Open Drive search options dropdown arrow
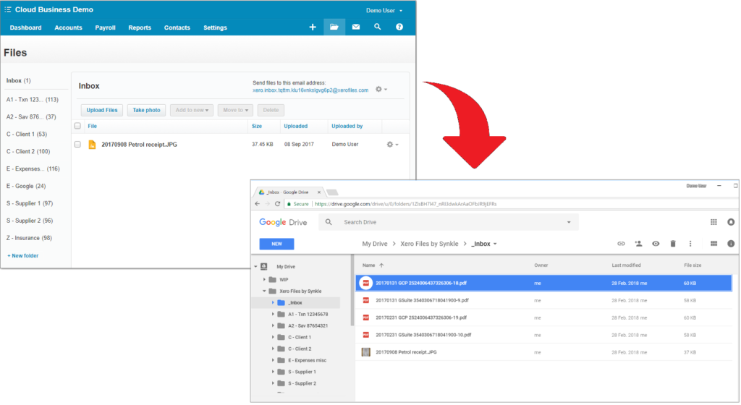The height and width of the screenshot is (405, 741). click(x=569, y=222)
